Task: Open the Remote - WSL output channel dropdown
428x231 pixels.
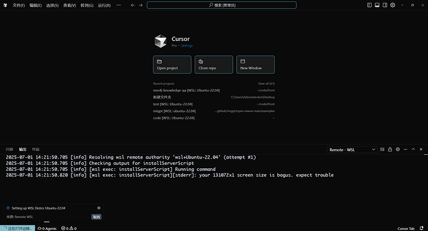Action: [x=352, y=149]
